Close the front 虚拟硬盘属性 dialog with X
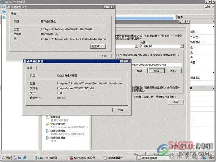Viewport: 216px width, 162px height. (x=129, y=61)
